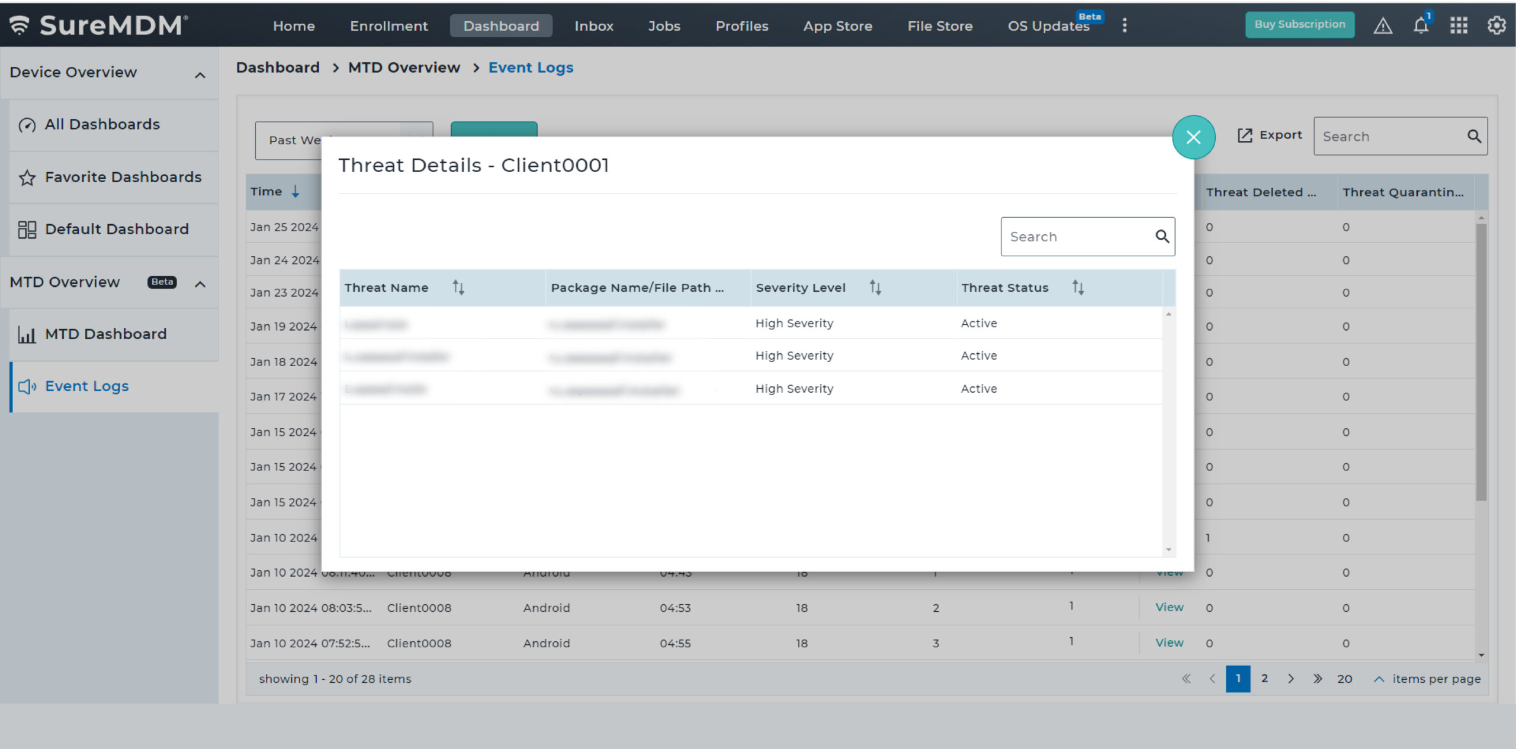This screenshot has height=749, width=1516.
Task: Click the Favorite Dashboards star icon
Action: click(27, 177)
